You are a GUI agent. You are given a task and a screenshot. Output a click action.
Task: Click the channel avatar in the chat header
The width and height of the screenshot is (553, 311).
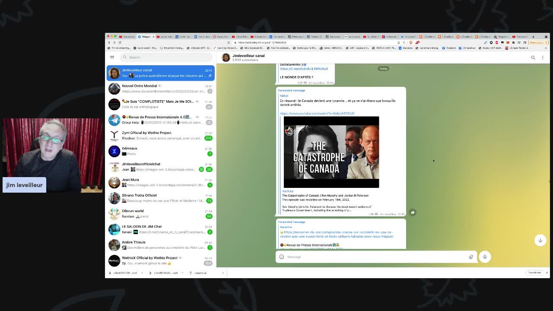pyautogui.click(x=226, y=57)
